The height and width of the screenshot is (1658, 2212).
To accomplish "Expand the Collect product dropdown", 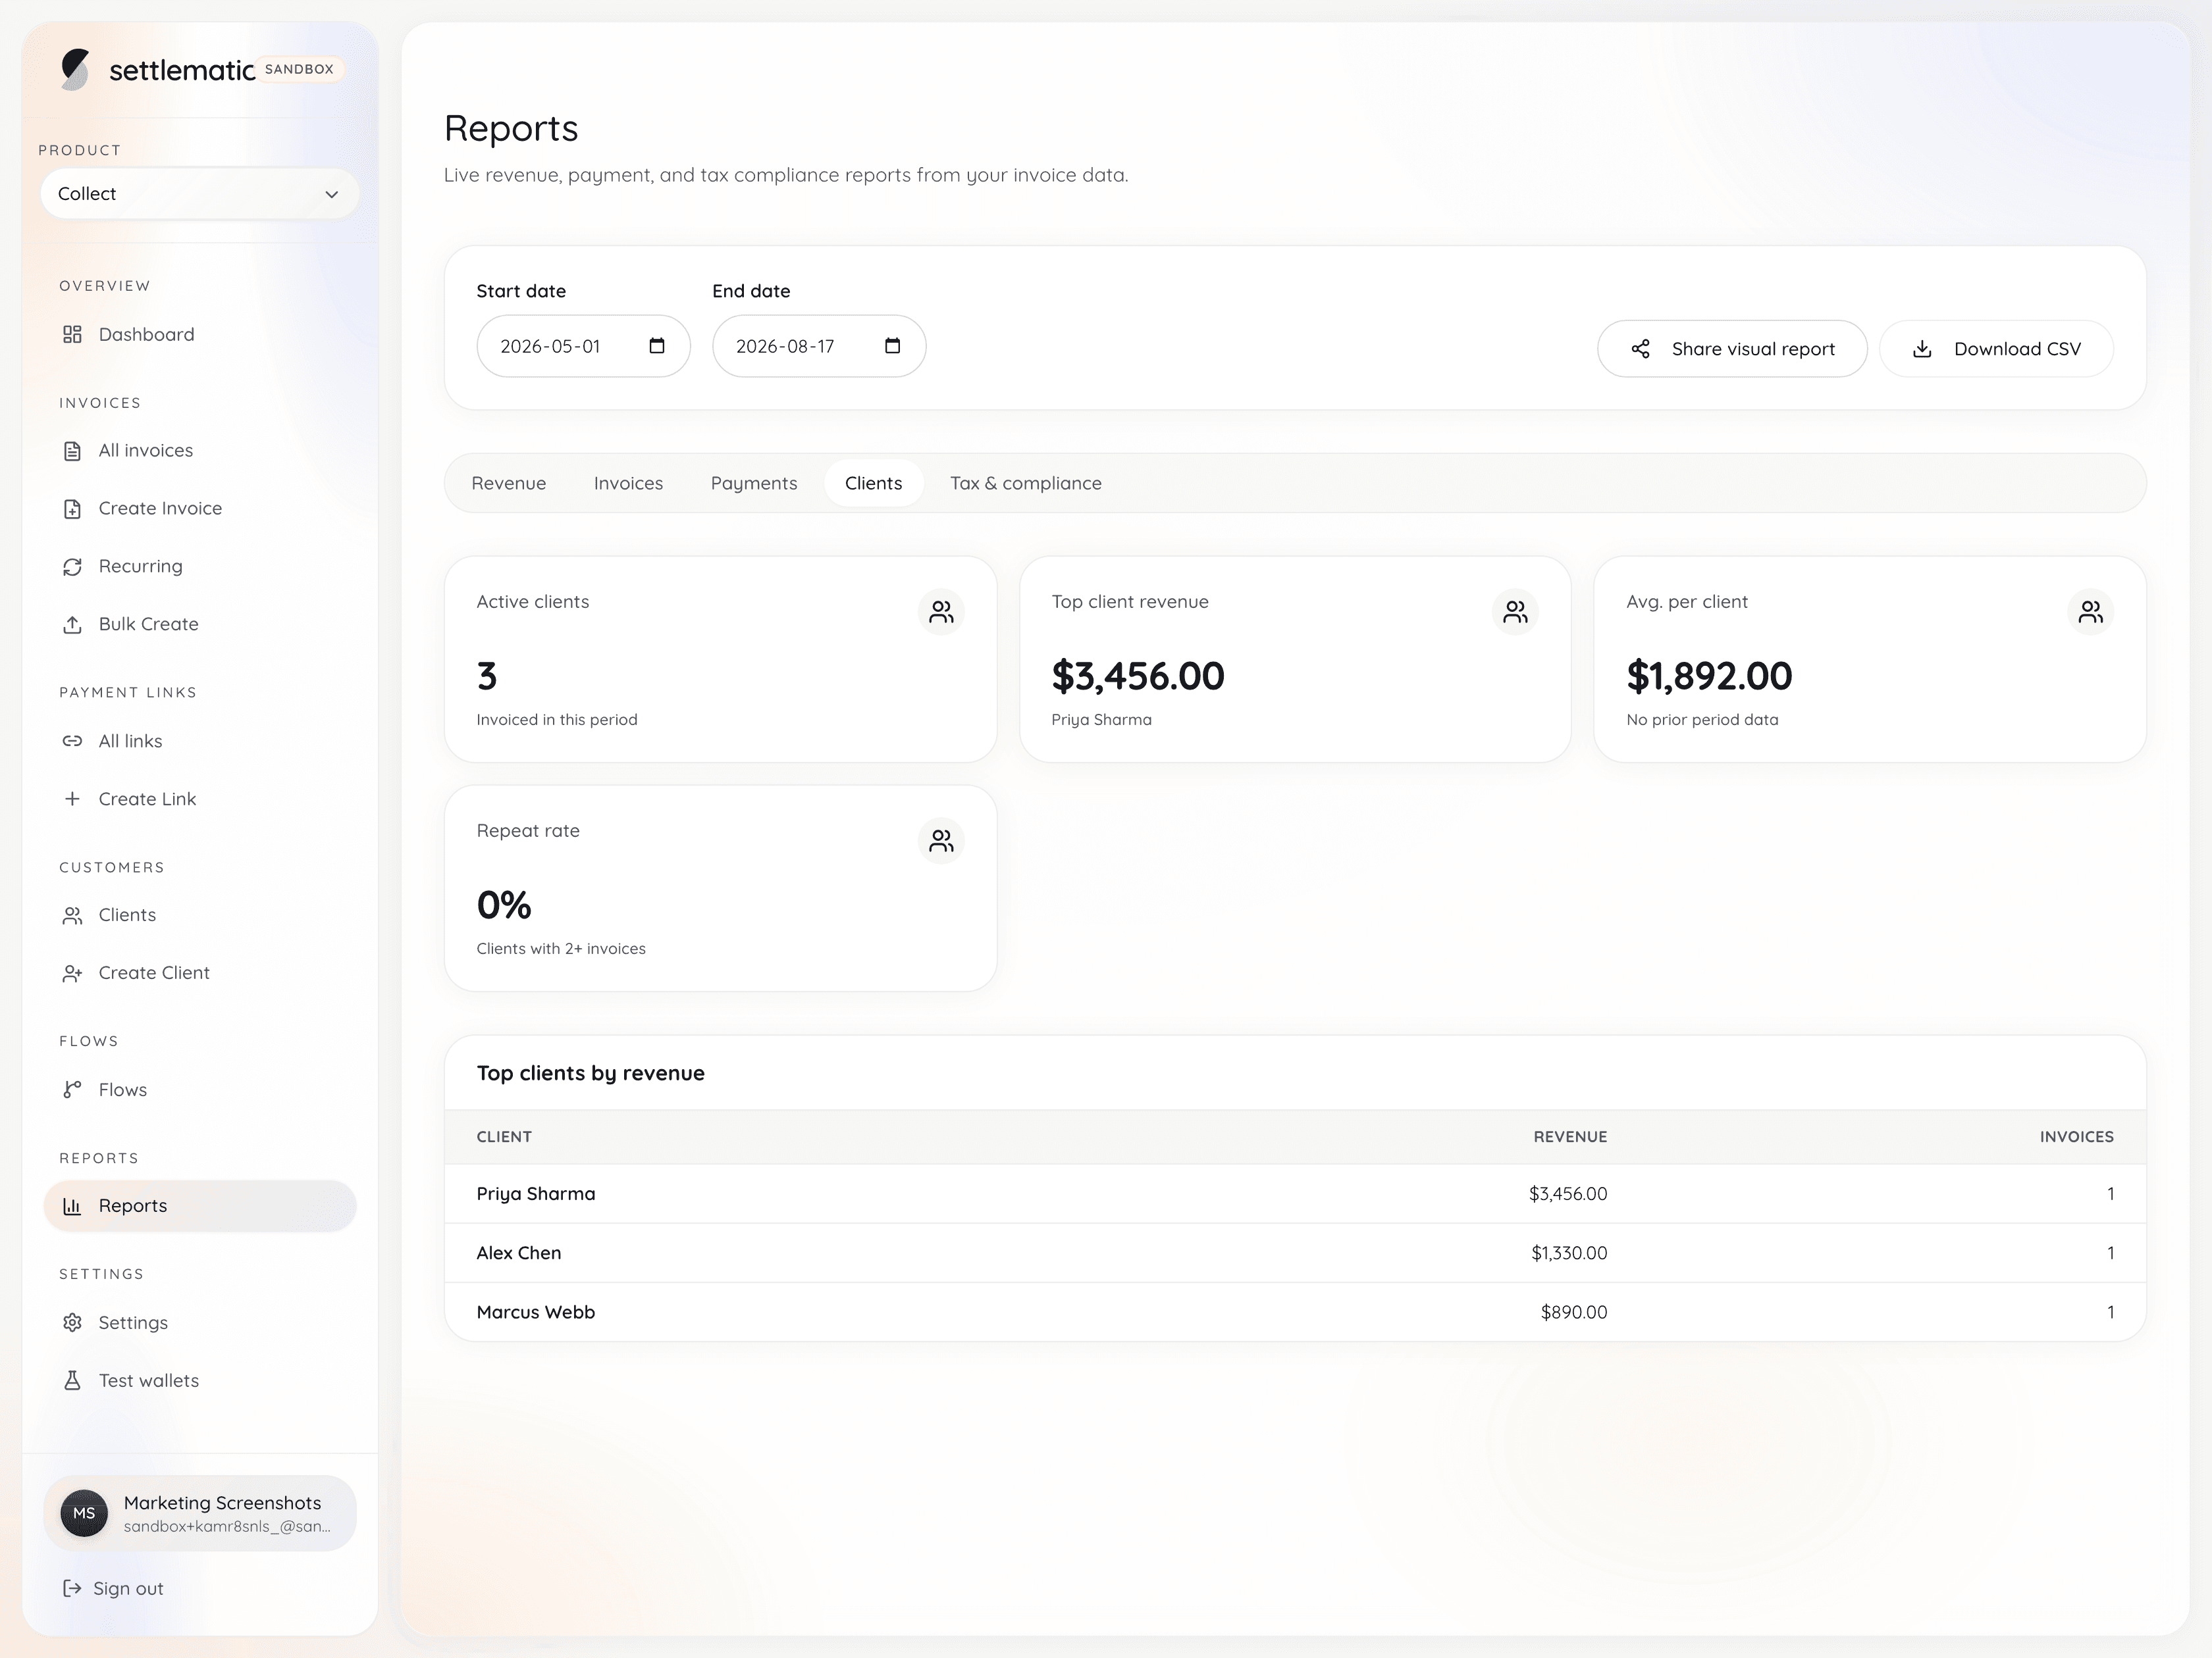I will (200, 194).
